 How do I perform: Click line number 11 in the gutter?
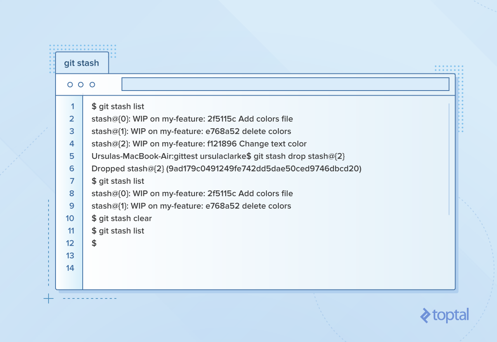click(71, 231)
